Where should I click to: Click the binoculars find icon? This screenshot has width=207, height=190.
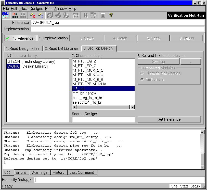click(x=86, y=15)
